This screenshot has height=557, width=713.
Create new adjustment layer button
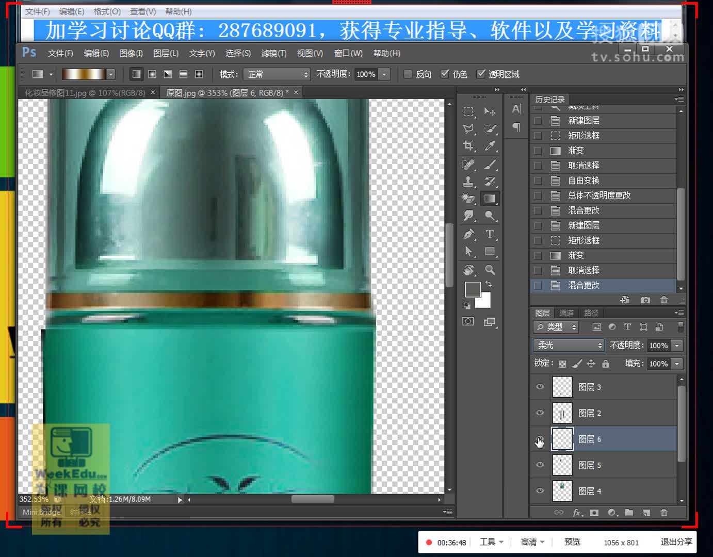coord(612,513)
